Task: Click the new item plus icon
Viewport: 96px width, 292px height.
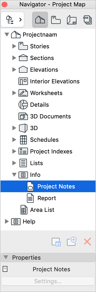Action: pyautogui.click(x=72, y=242)
